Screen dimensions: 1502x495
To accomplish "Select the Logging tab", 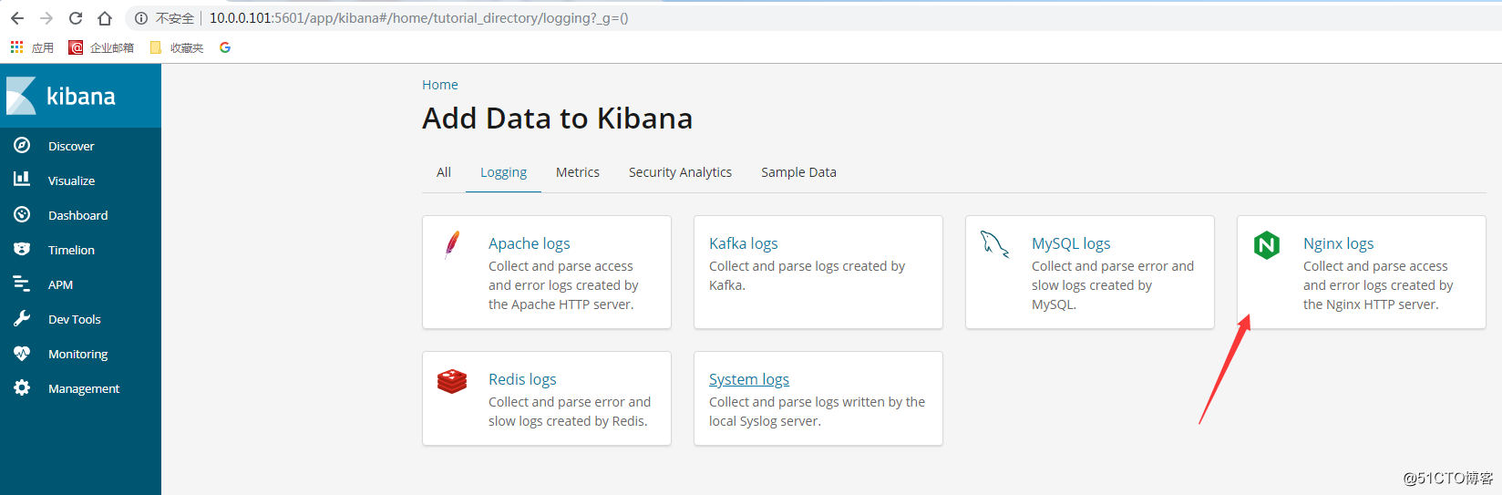I will (x=504, y=172).
